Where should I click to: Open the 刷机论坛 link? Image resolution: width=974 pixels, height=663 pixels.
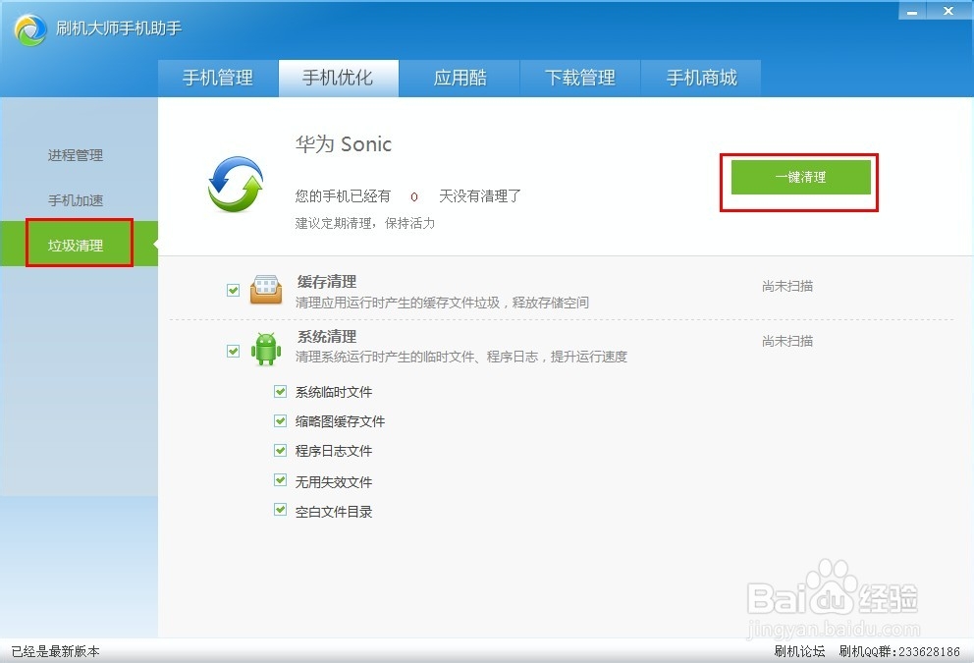point(799,651)
